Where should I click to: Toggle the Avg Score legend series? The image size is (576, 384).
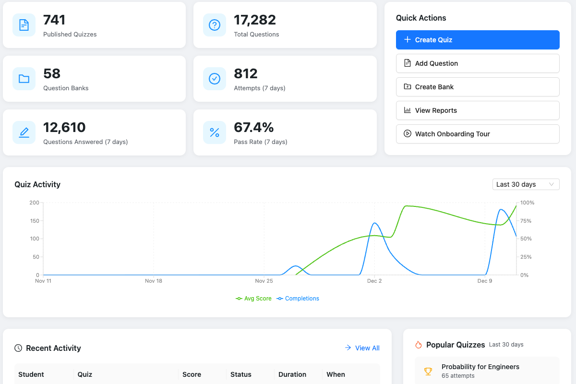(x=254, y=299)
